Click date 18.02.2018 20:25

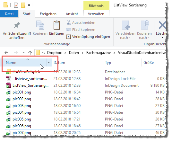click(x=67, y=133)
